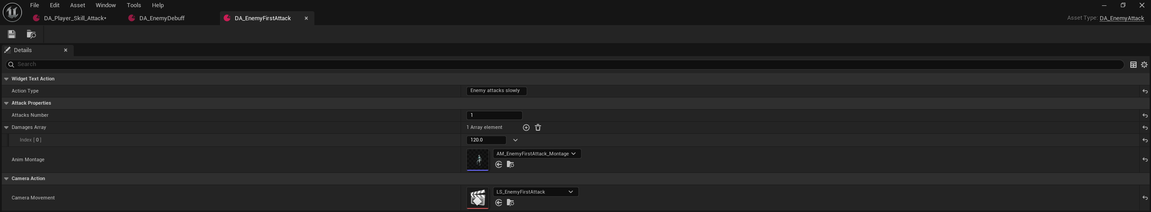Add element to Damages Array
Screen dimensions: 1151x212
tap(526, 128)
